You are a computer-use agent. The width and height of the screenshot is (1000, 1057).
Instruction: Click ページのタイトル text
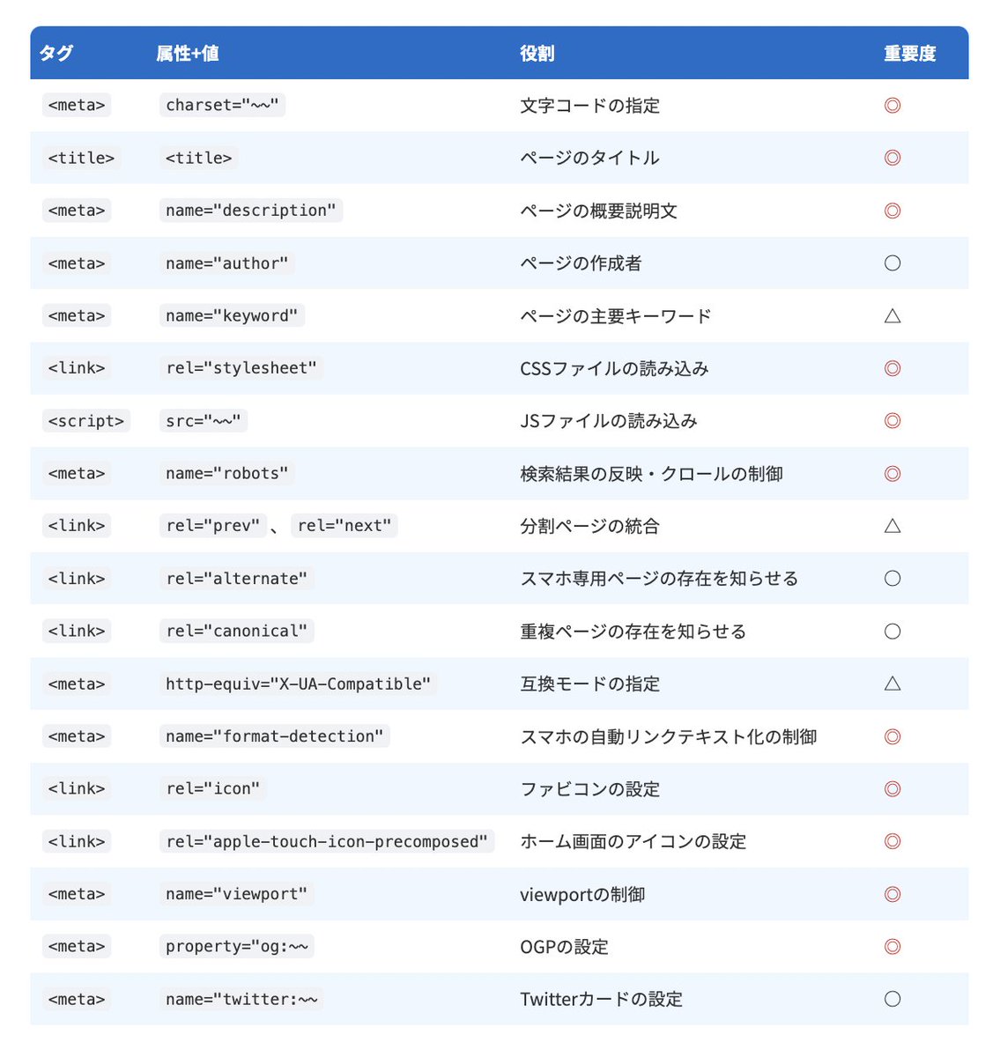tap(589, 158)
